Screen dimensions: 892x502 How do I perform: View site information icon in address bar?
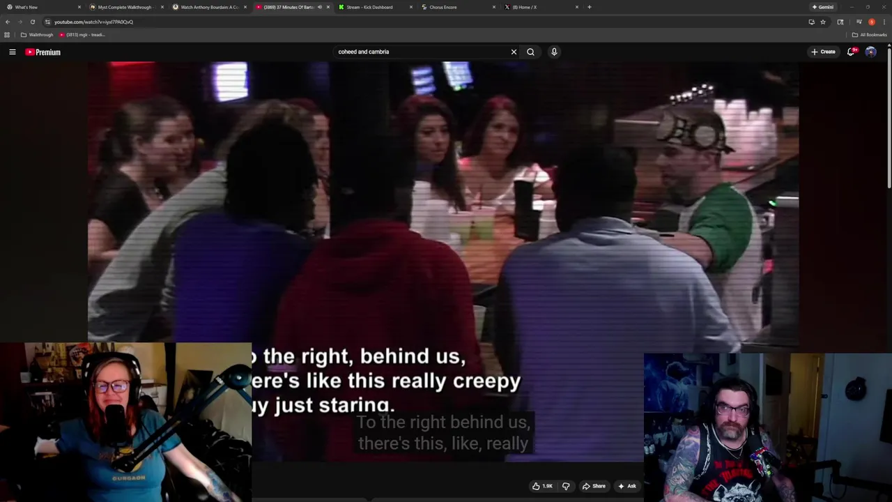(x=47, y=22)
